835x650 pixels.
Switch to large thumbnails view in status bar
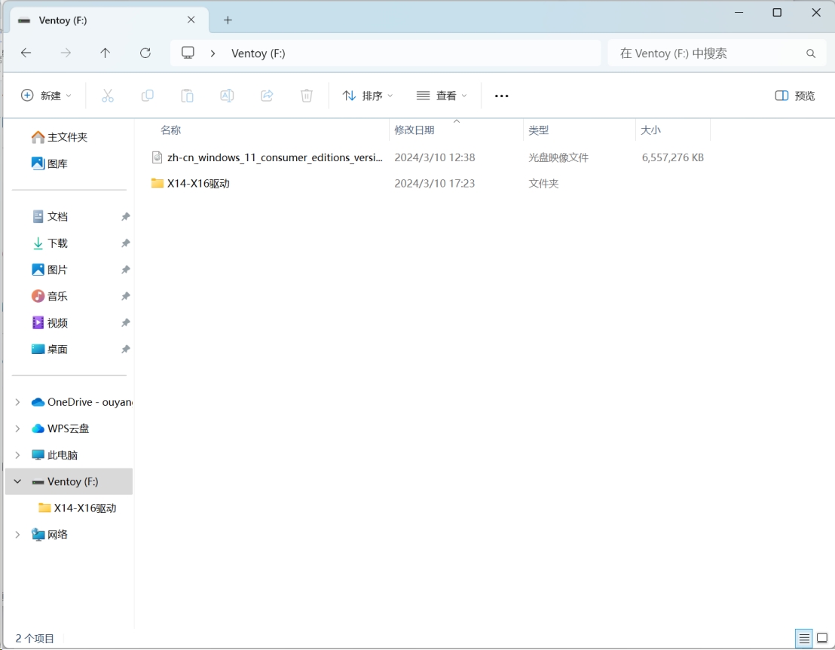click(822, 638)
